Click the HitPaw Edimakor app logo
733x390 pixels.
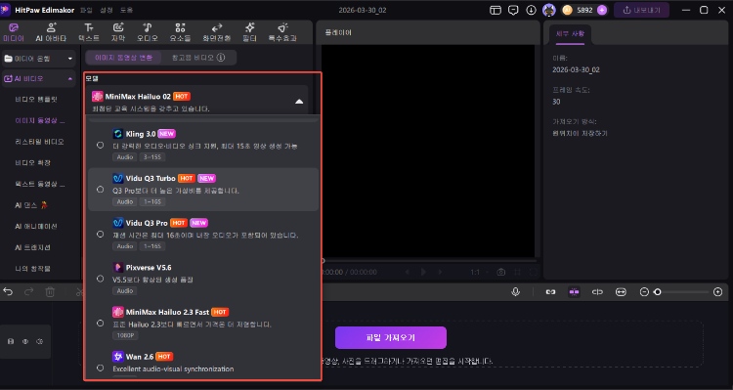tap(5, 10)
